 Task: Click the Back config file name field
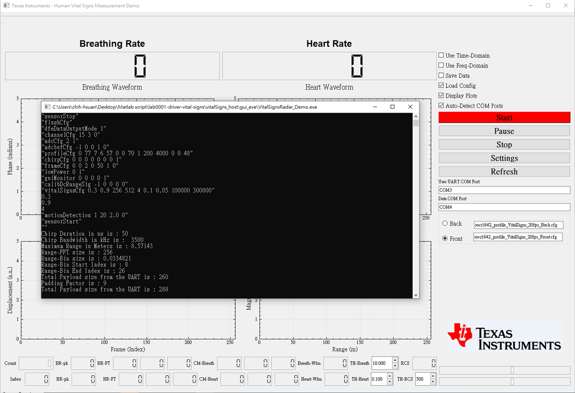click(518, 225)
